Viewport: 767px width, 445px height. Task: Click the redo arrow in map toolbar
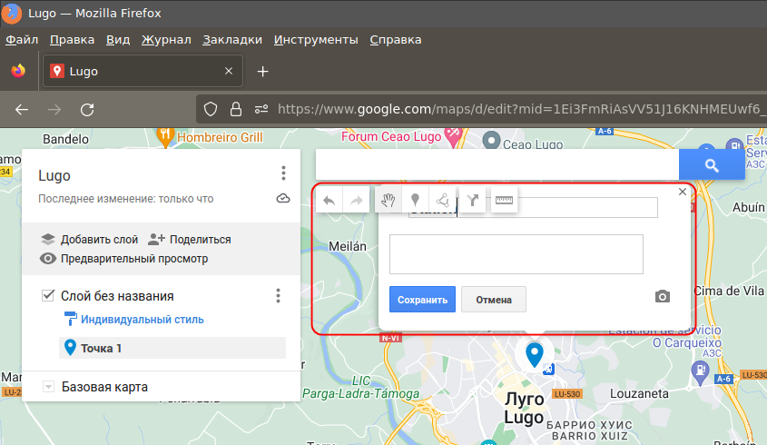[356, 200]
